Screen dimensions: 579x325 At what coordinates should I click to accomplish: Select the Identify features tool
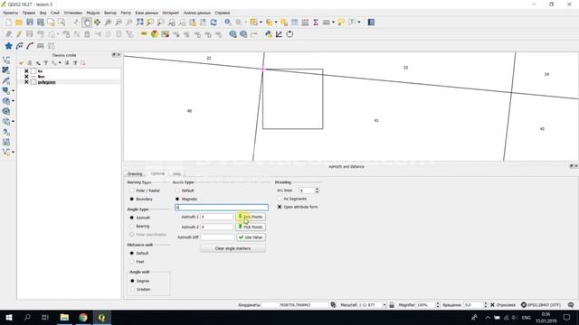[x=228, y=23]
